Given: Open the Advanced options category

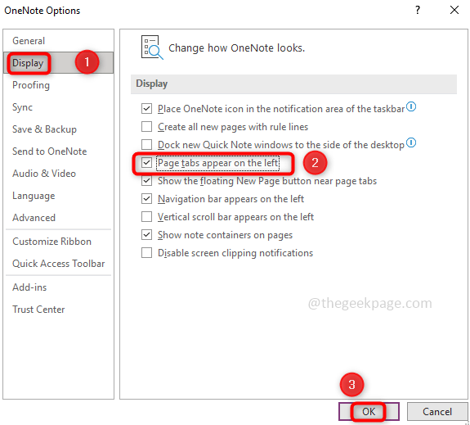Looking at the screenshot, I should (34, 218).
